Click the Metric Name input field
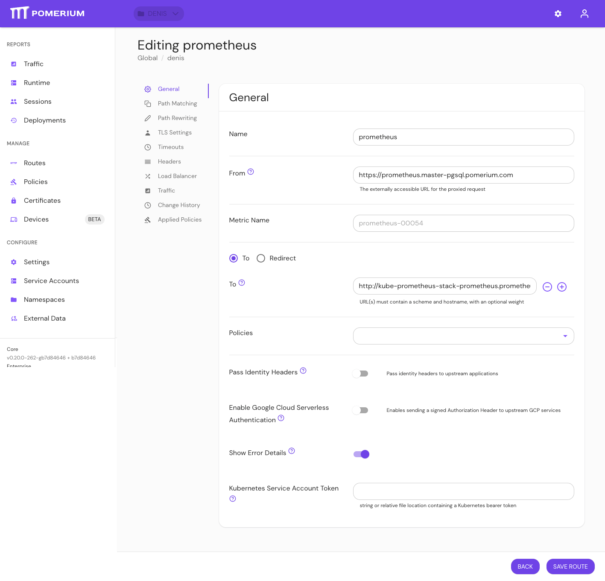The height and width of the screenshot is (581, 605). pyautogui.click(x=463, y=223)
